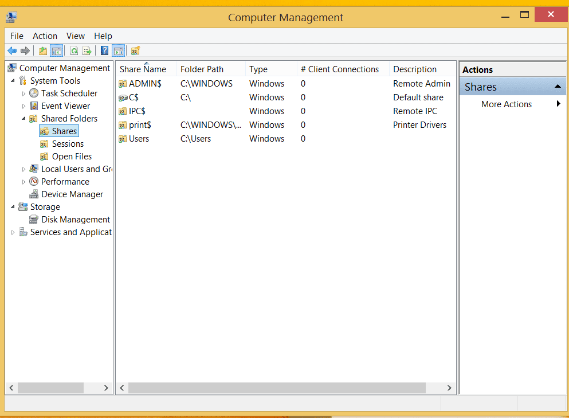569x418 pixels.
Task: Click the print$ share icon
Action: point(123,126)
